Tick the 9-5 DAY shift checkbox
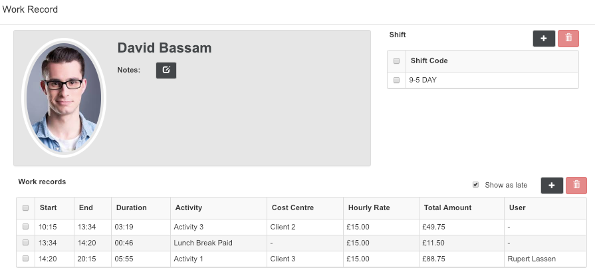The width and height of the screenshot is (595, 276). [396, 80]
